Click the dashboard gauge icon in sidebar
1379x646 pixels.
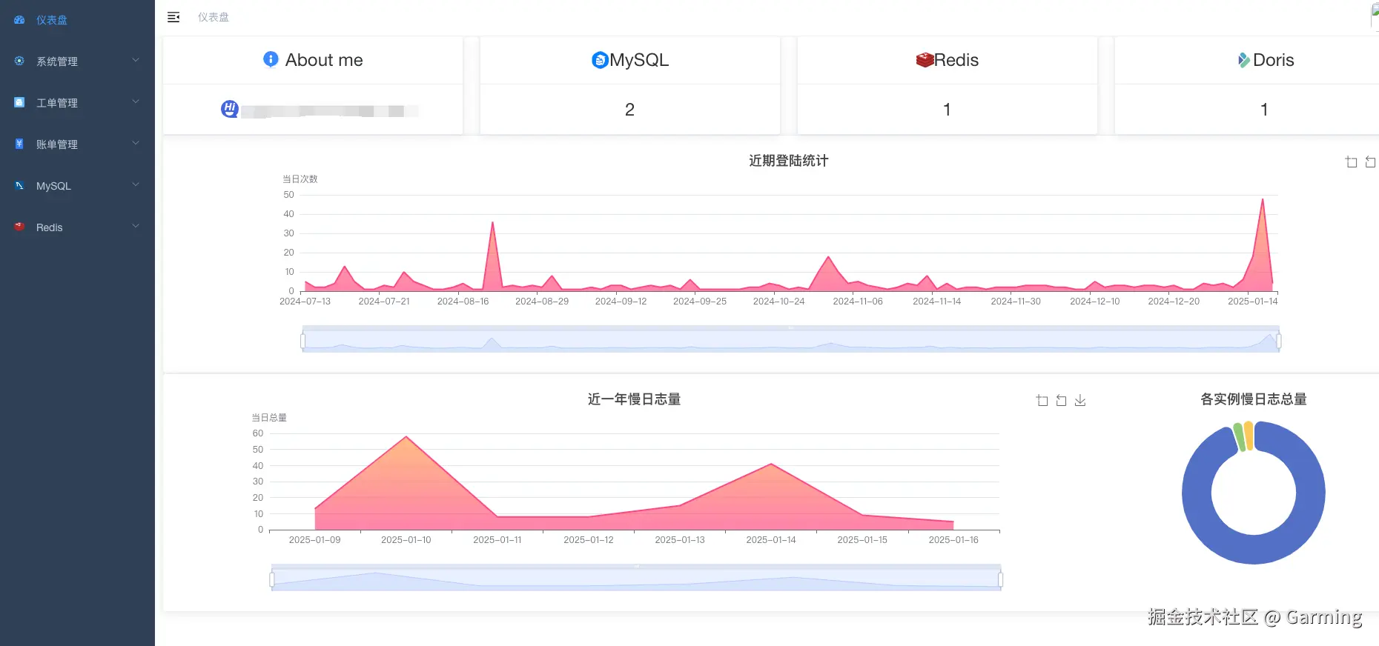pos(19,20)
